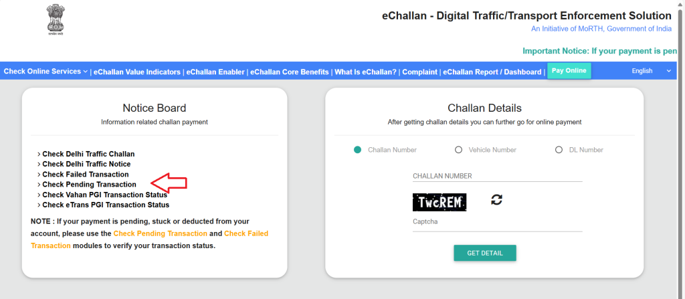Click the captcha image

[439, 202]
